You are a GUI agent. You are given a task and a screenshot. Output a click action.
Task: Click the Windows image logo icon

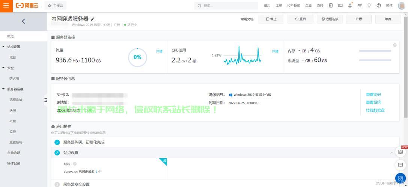click(230, 95)
